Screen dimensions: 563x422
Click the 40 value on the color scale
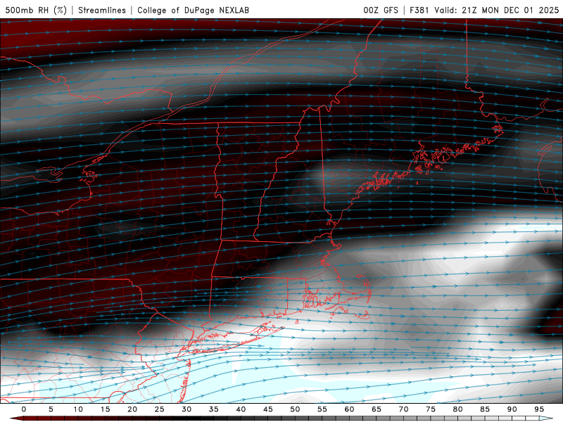point(241,409)
